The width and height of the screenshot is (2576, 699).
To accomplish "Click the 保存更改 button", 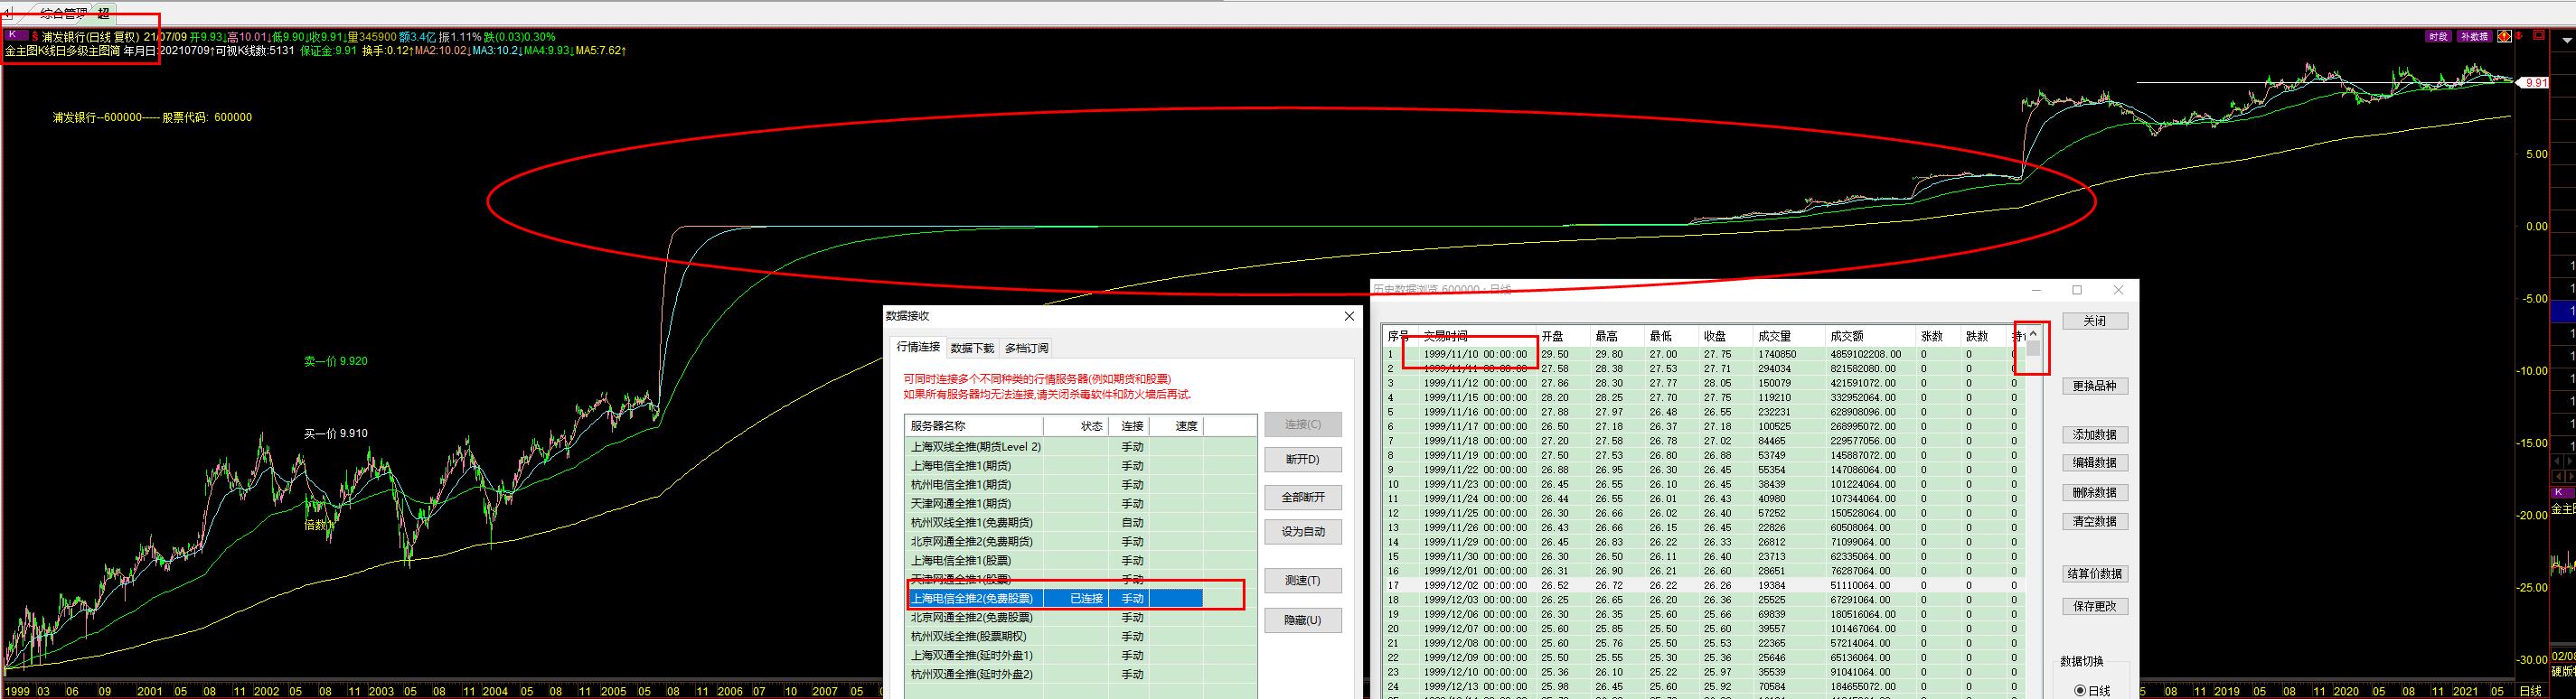I will [x=2094, y=607].
